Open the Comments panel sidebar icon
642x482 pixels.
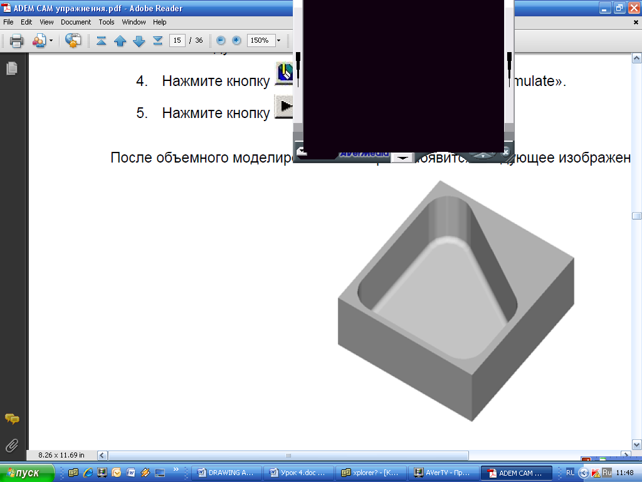point(12,419)
